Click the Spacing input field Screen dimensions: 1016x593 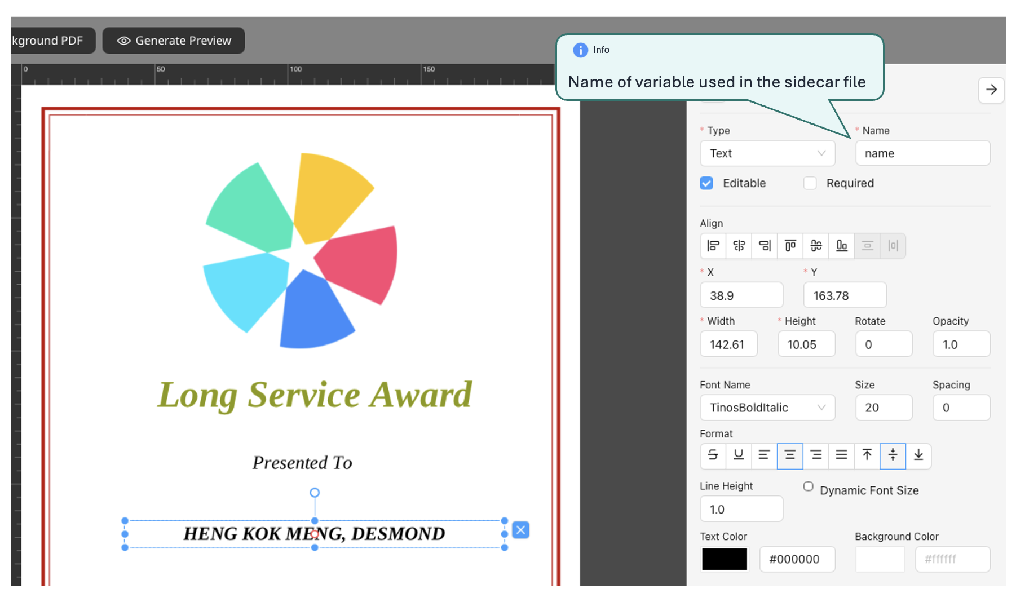pyautogui.click(x=961, y=408)
